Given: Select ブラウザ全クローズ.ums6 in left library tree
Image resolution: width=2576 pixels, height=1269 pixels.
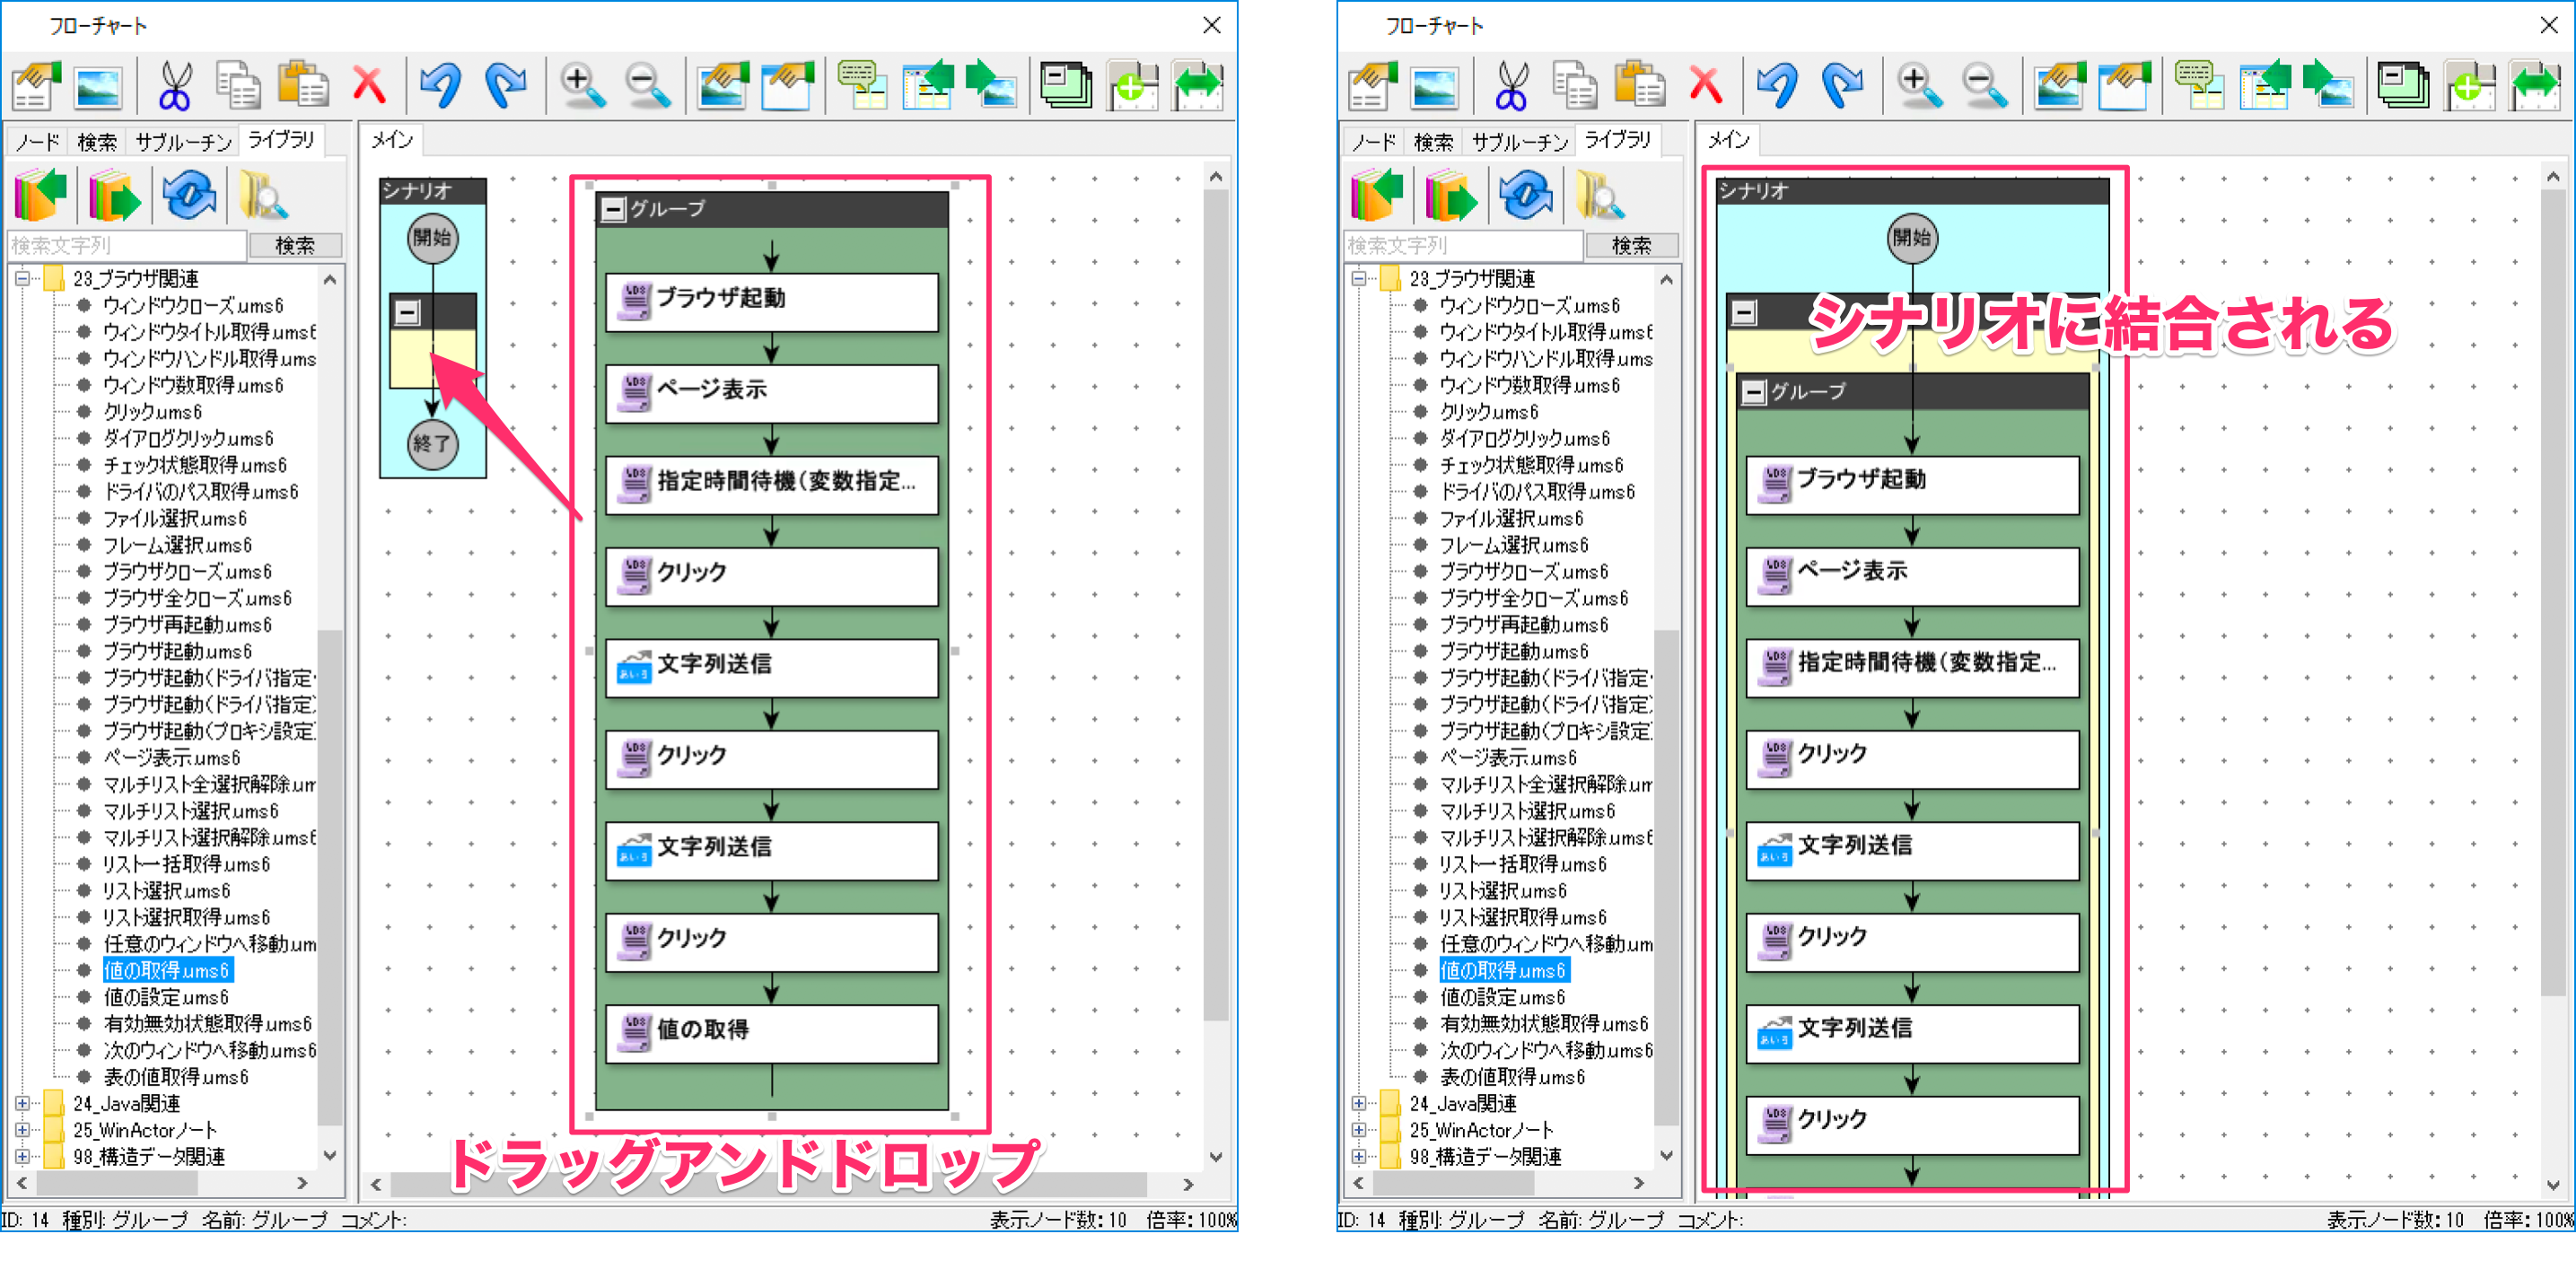Looking at the screenshot, I should tap(197, 598).
